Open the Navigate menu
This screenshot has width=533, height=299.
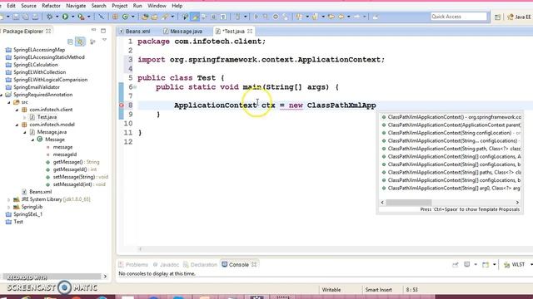[x=76, y=6]
